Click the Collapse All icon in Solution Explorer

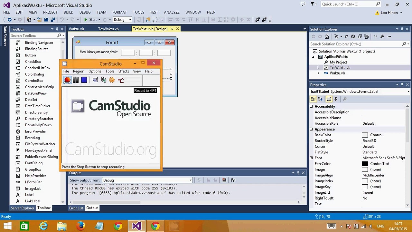pyautogui.click(x=360, y=37)
